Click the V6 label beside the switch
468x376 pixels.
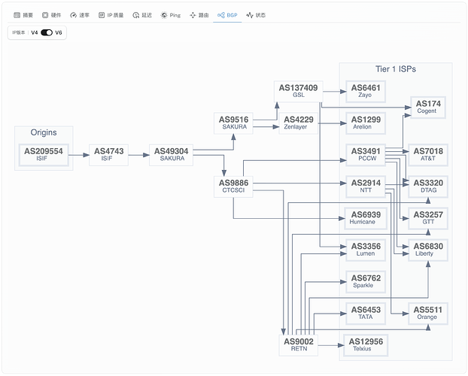click(59, 32)
